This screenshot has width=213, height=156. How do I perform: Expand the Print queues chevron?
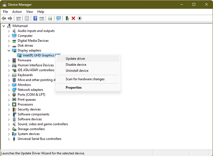pyautogui.click(x=9, y=100)
